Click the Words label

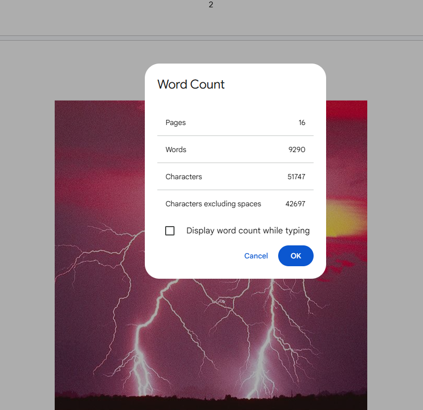[x=176, y=150]
